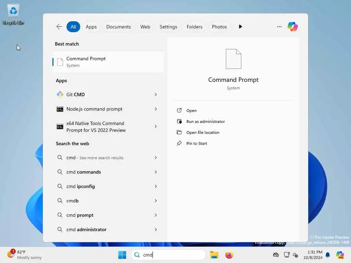
Task: Select 'cmd commands' web suggestion
Action: coord(108,172)
